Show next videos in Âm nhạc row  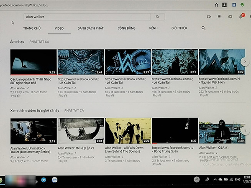tap(245, 61)
